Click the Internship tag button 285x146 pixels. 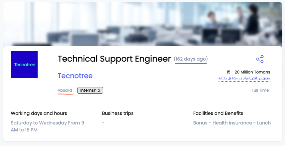tap(90, 90)
